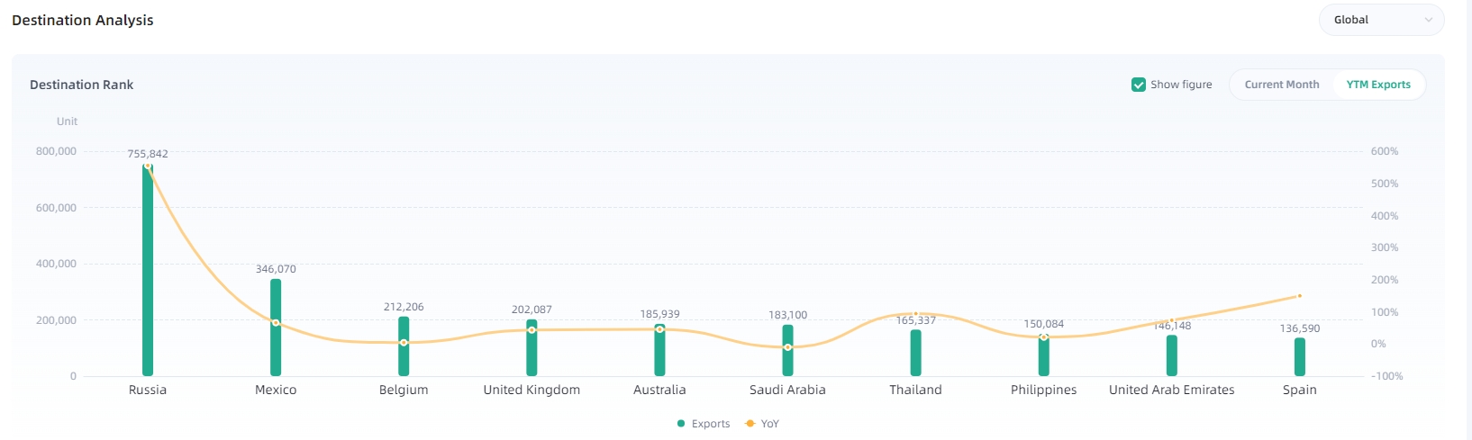Click the Spain YoY data point
The height and width of the screenshot is (440, 1472).
point(1300,296)
